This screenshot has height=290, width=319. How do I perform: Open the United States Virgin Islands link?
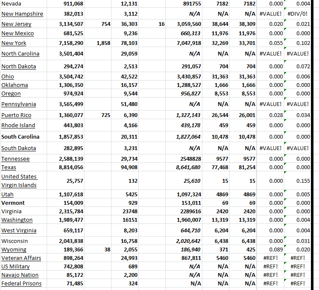pyautogui.click(x=19, y=181)
